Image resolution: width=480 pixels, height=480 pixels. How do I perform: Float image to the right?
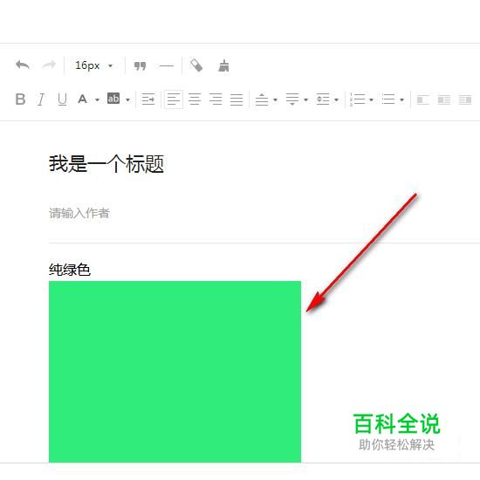pos(465,99)
